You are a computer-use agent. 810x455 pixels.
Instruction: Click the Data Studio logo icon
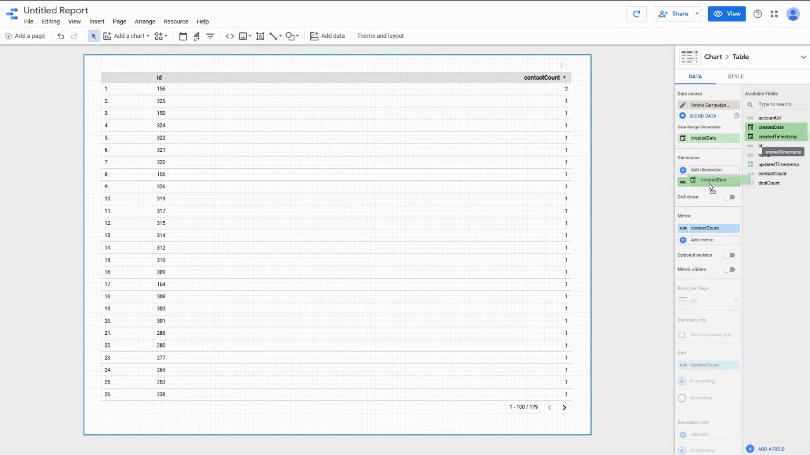(x=11, y=14)
